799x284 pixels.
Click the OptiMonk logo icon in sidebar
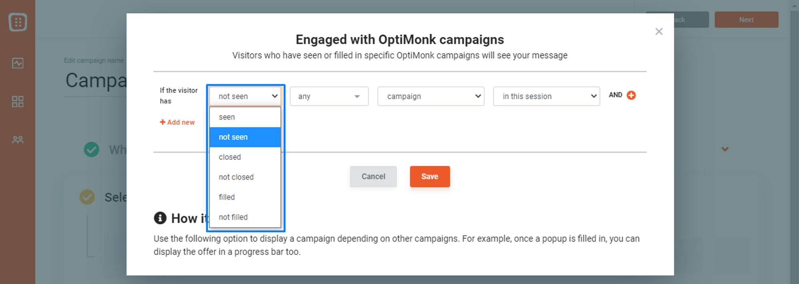[x=18, y=22]
